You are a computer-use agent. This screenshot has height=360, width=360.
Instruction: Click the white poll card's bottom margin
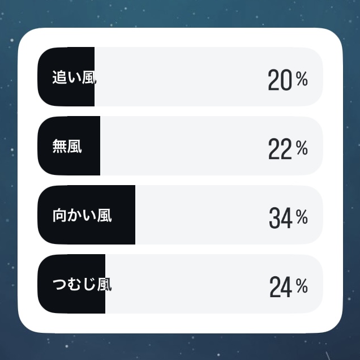coord(180,324)
